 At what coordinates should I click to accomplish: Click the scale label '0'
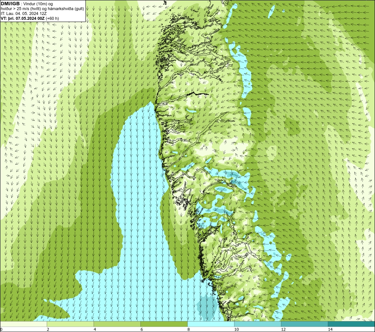(1, 329)
